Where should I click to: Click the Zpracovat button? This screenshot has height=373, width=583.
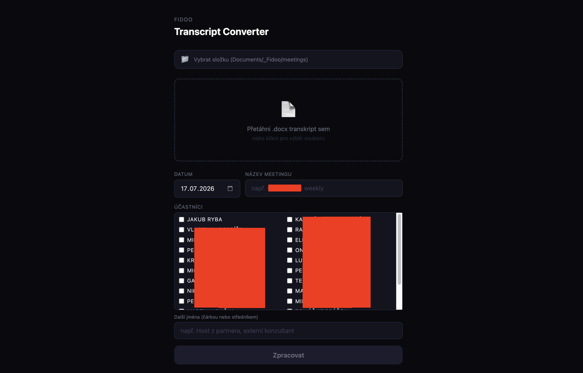click(288, 355)
